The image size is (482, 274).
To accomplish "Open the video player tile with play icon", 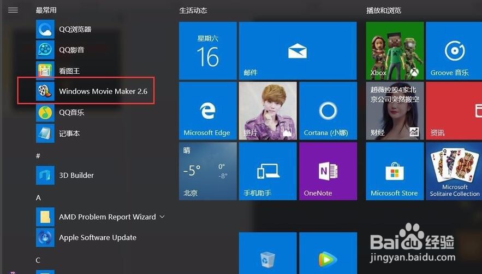I will [x=328, y=253].
